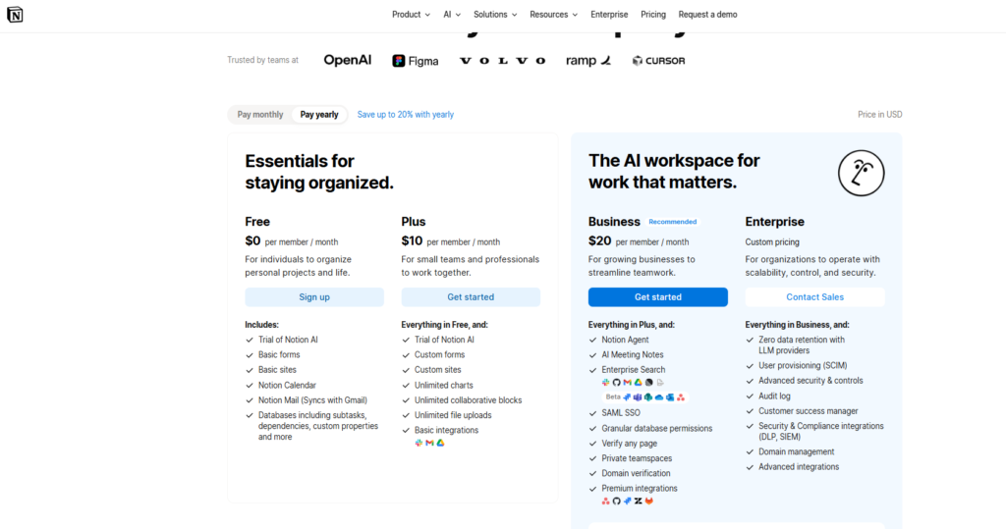This screenshot has width=1006, height=529.
Task: Open the Pricing nav item
Action: coord(653,15)
